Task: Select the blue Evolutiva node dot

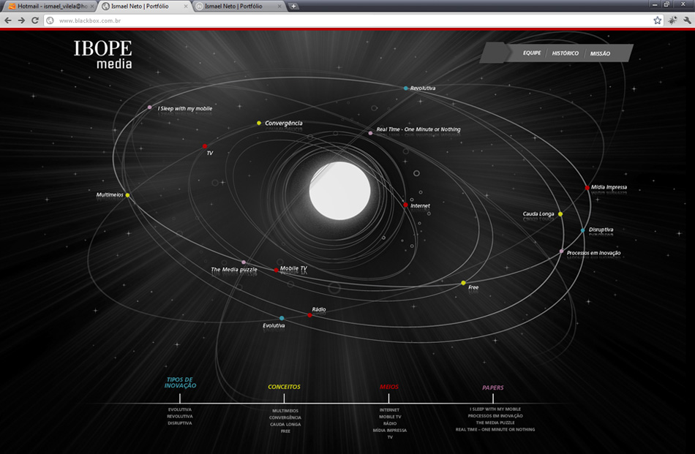Action: click(282, 318)
